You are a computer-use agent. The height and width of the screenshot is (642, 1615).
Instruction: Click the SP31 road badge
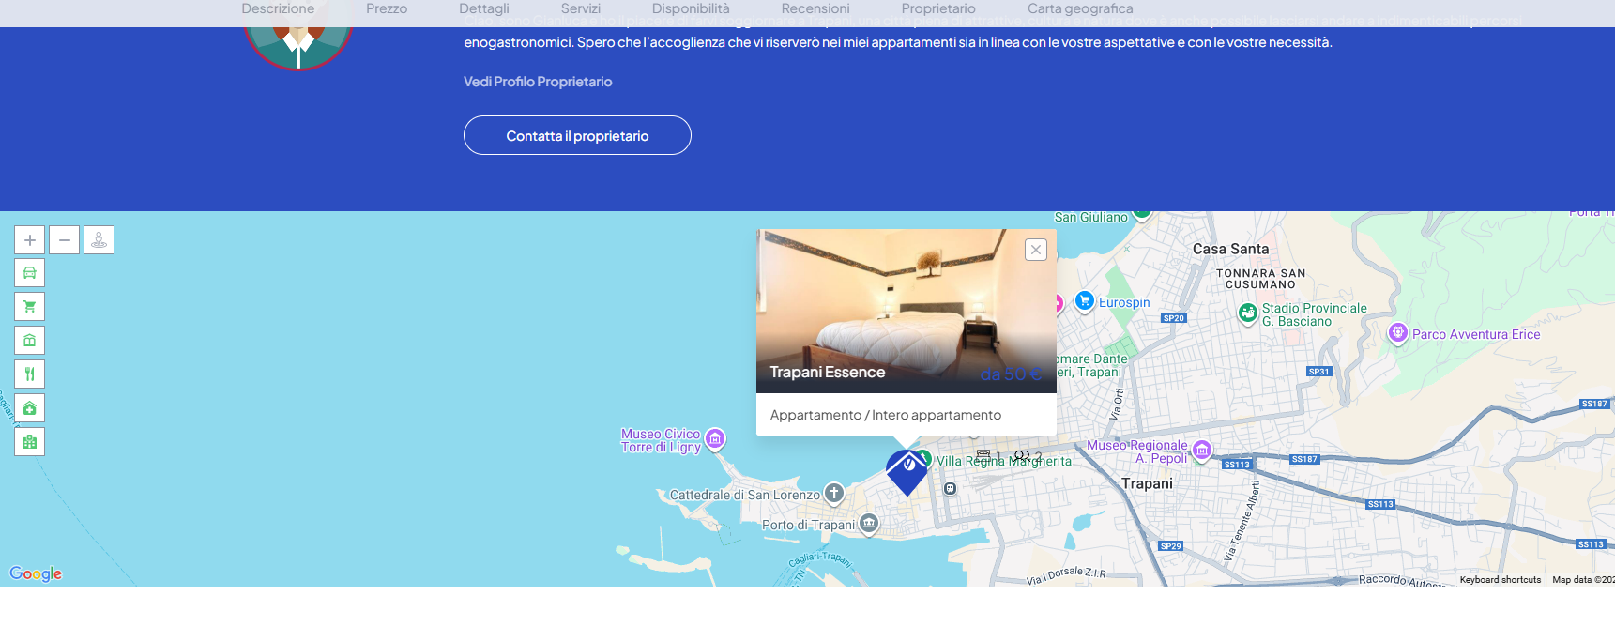[x=1319, y=372]
